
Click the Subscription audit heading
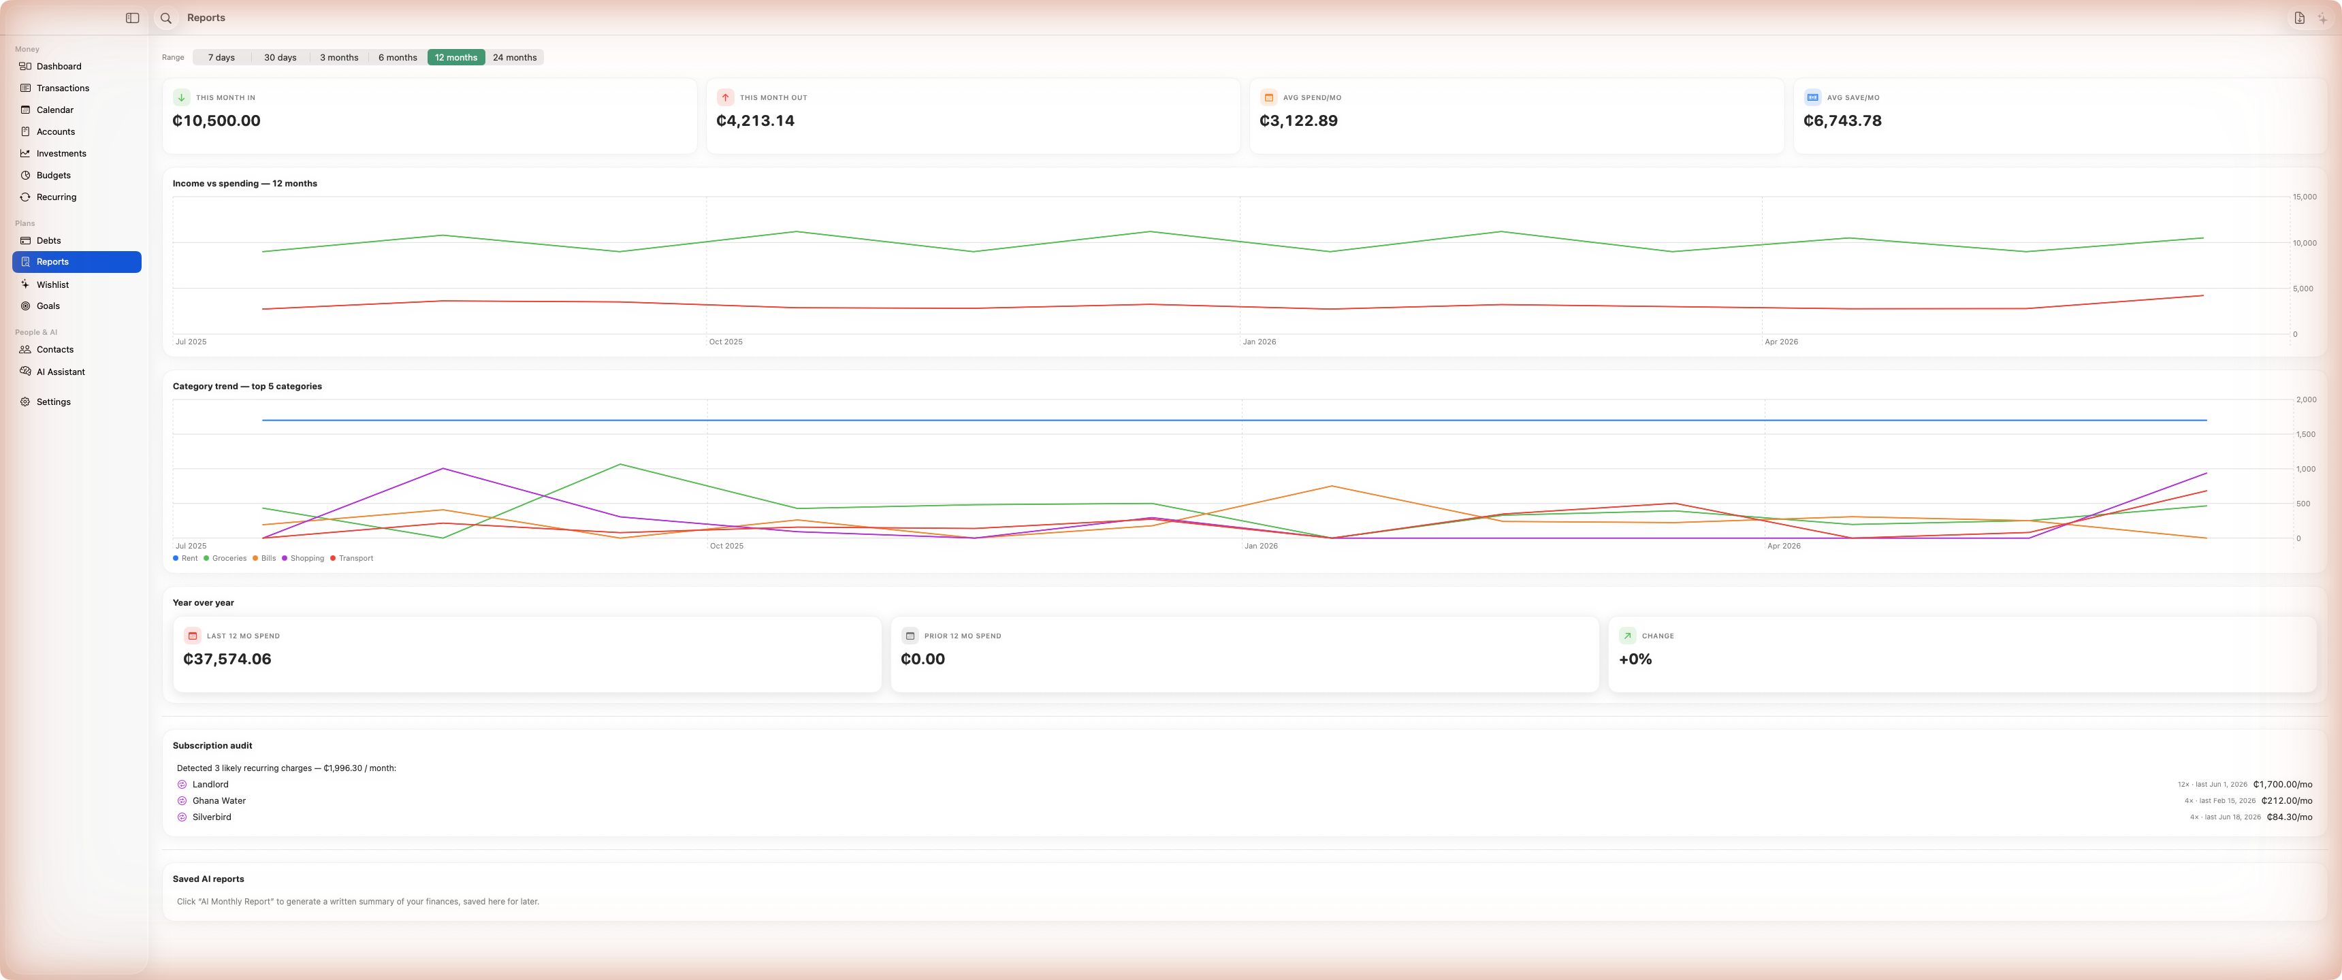tap(212, 745)
